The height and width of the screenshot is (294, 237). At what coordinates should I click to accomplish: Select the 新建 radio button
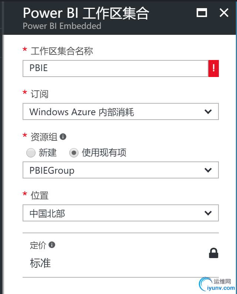[x=31, y=153]
